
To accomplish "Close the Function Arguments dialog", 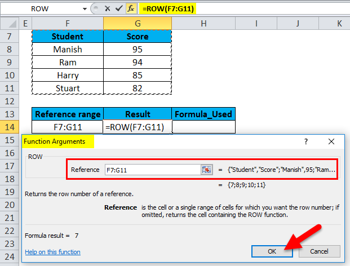I will tap(331, 141).
